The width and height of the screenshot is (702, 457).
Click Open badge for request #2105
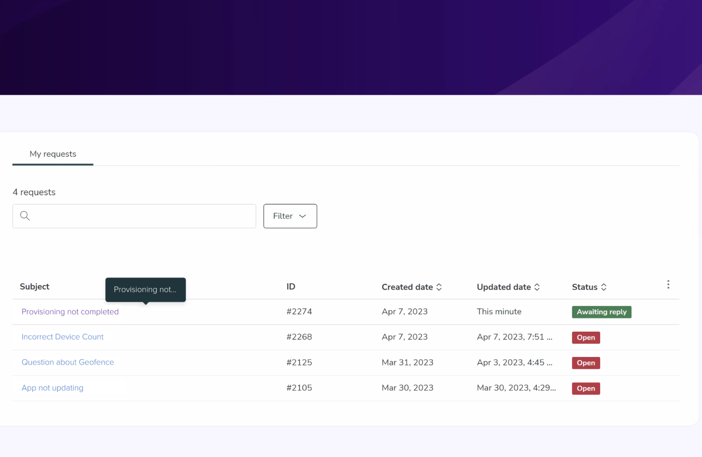click(585, 389)
